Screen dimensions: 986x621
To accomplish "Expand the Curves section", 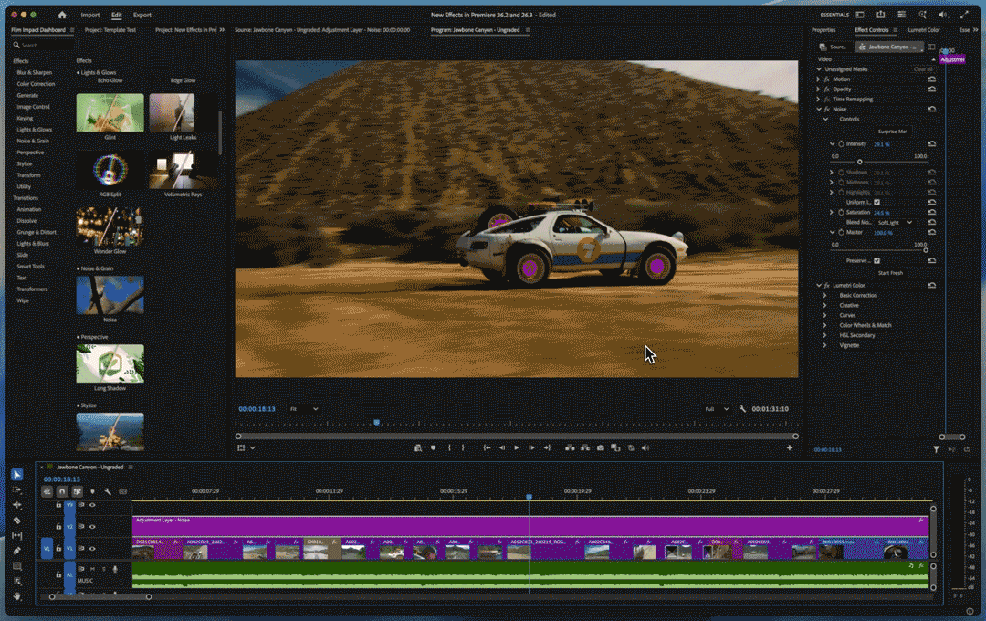I will pos(825,315).
